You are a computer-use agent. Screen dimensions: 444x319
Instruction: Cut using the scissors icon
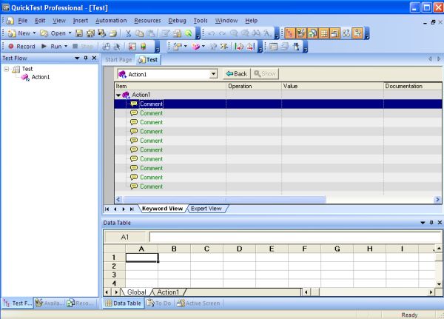[x=128, y=33]
